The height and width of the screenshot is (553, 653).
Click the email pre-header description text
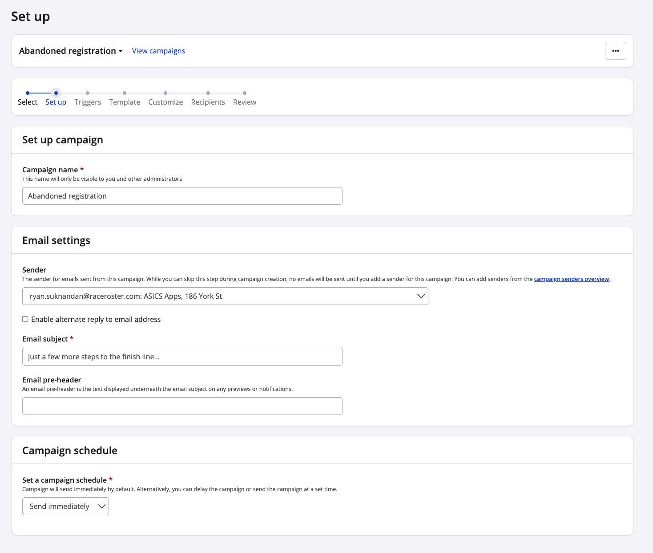pos(157,389)
